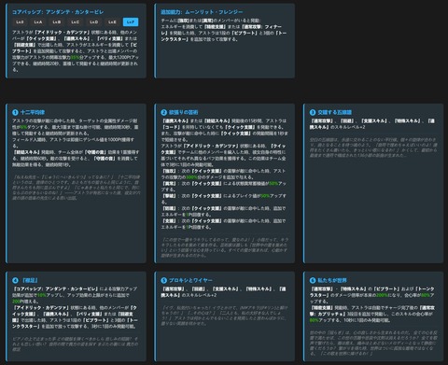
Task: Click the gray italic flavor text in card six
Action: pos(373,344)
